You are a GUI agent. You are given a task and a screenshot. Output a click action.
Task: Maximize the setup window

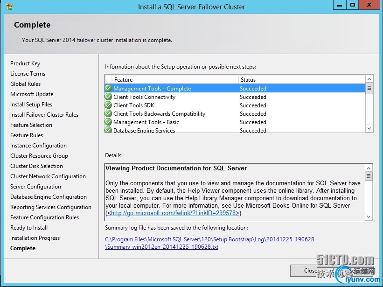[353, 5]
